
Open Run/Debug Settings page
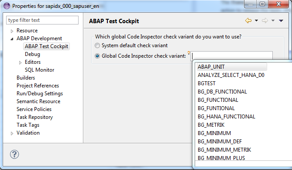coord(40,94)
